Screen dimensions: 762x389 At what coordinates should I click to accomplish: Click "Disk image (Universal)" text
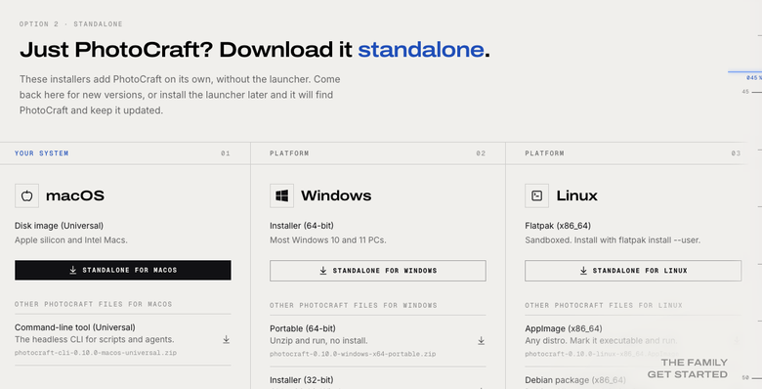(59, 226)
